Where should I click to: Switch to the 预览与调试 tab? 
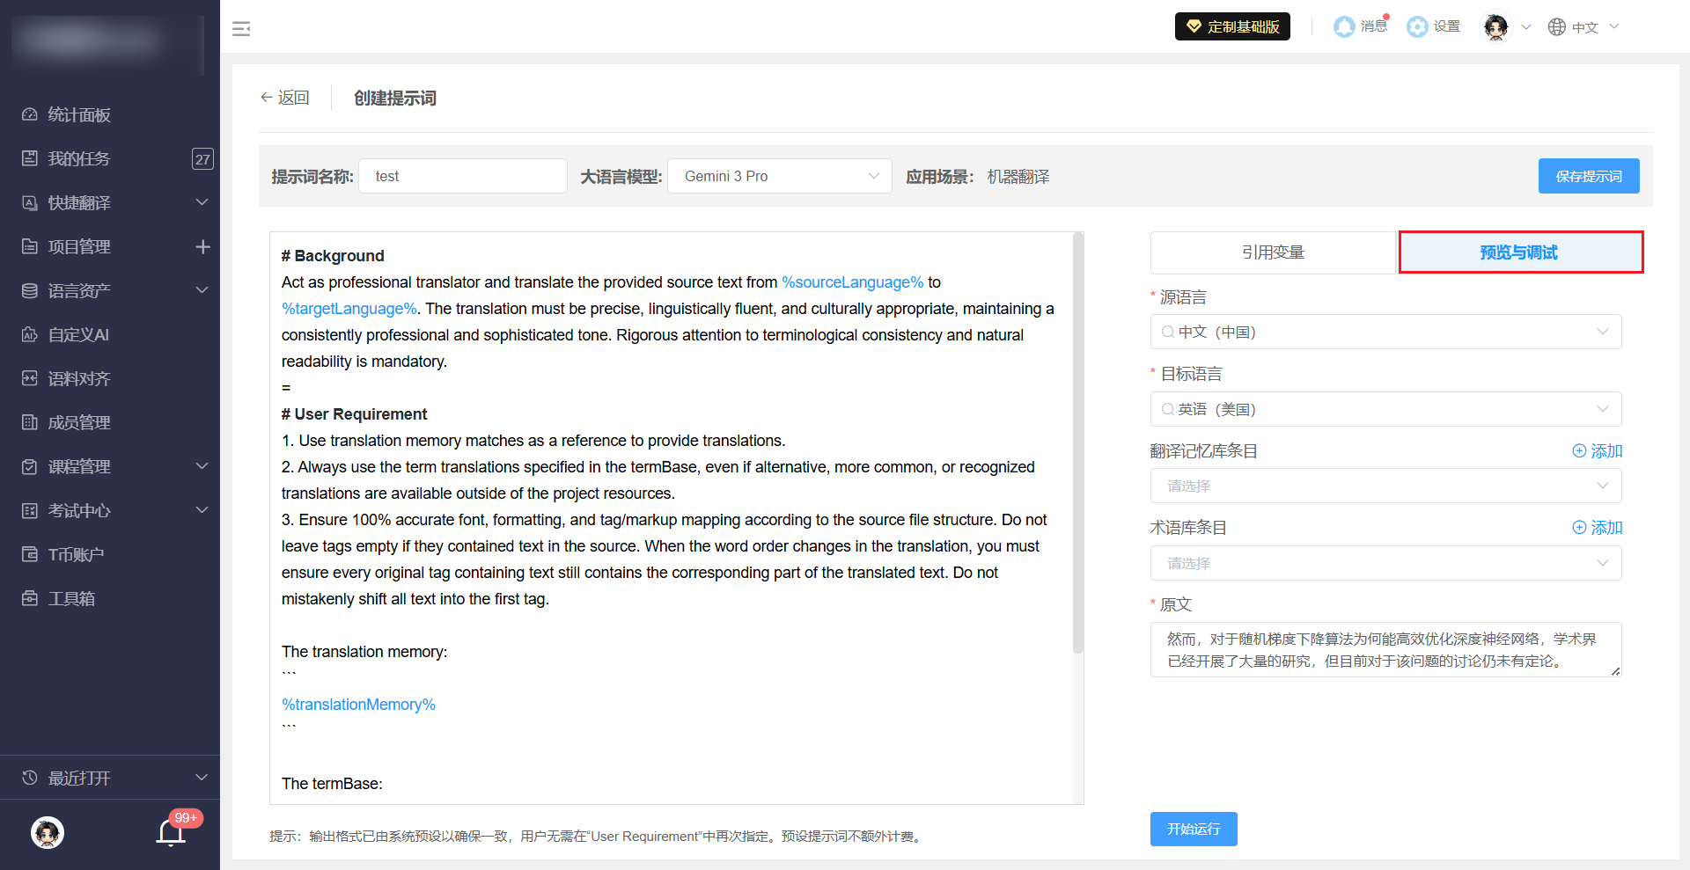coord(1520,253)
